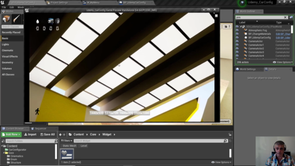
Task: Click the asset view scrollbar
Action: click(x=230, y=153)
